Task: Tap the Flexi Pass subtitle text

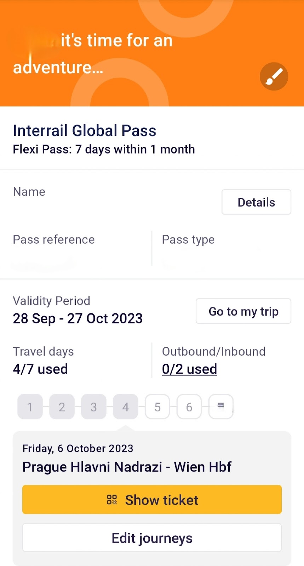Action: (x=104, y=149)
